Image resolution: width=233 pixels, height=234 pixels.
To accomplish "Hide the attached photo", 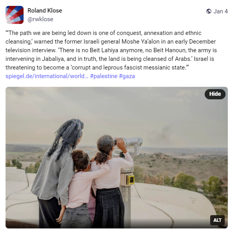I will (x=215, y=94).
